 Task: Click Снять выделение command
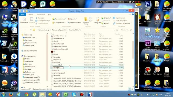point(120,21)
